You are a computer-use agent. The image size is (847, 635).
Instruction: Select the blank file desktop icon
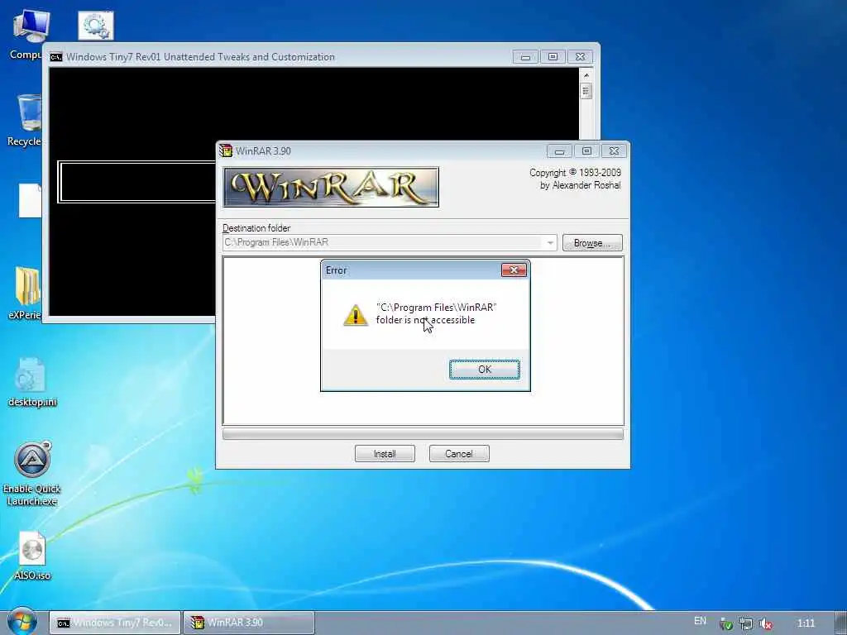[x=31, y=200]
